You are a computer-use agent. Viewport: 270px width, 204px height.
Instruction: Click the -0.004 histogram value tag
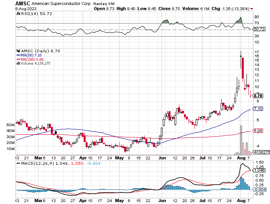pos(259,189)
